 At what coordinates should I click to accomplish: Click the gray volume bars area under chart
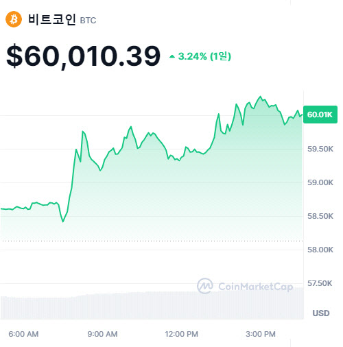(x=152, y=305)
